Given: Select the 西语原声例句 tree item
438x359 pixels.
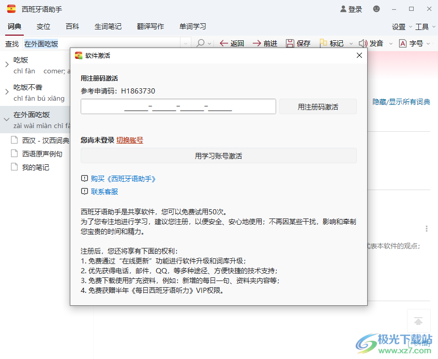Looking at the screenshot, I should point(42,154).
